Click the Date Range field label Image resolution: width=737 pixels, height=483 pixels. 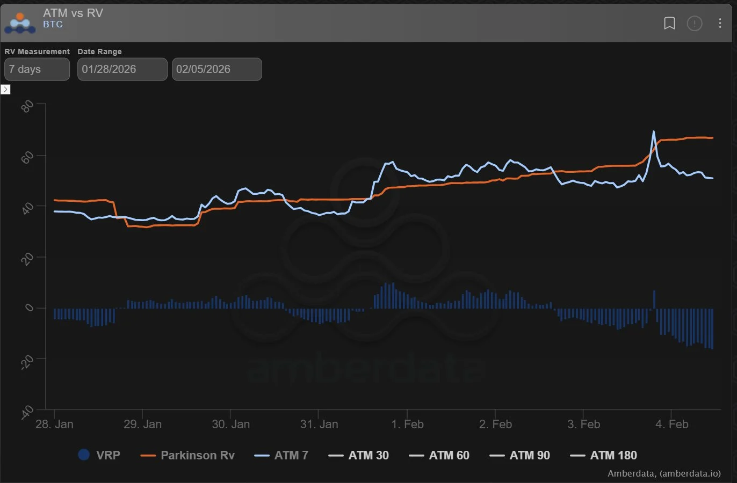[x=99, y=52]
